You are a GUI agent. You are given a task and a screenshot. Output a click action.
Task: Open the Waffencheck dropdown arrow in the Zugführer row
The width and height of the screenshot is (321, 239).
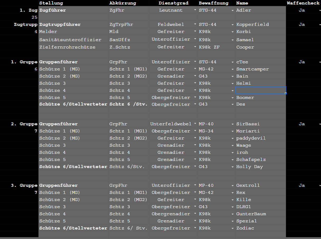click(x=319, y=11)
